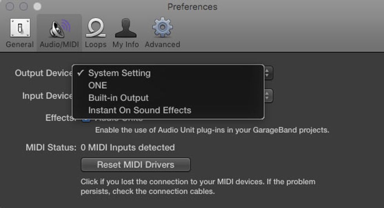Expand the Input Device popup arrows
This screenshot has width=384, height=208.
pyautogui.click(x=268, y=96)
